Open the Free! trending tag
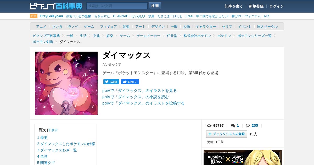This screenshot has height=165, width=314. click(x=189, y=16)
